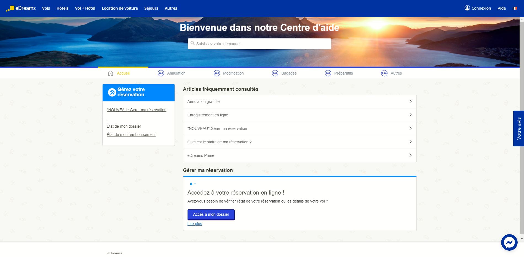This screenshot has width=524, height=257.
Task: Open Annulation gratuite article text
Action: point(203,102)
